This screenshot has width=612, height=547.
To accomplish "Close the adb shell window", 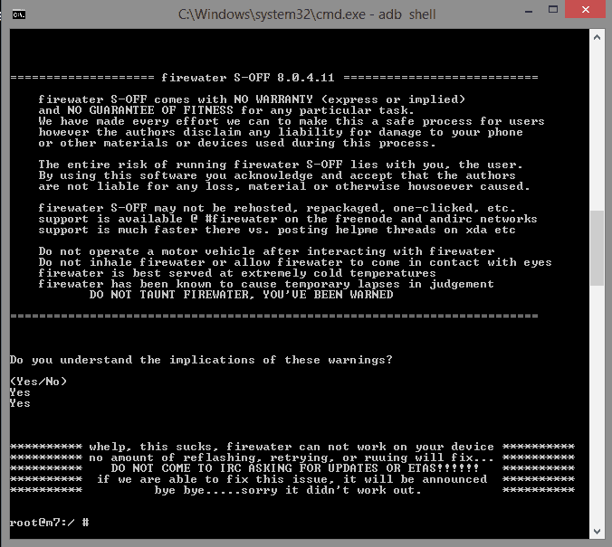I will 586,9.
